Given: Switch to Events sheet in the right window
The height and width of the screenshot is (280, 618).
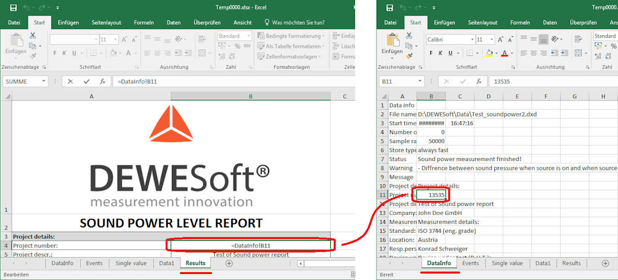Looking at the screenshot, I should (x=471, y=264).
